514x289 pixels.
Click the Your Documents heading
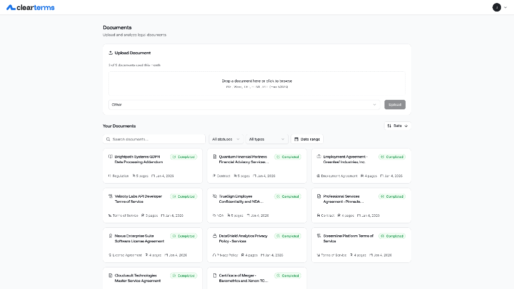click(x=119, y=126)
